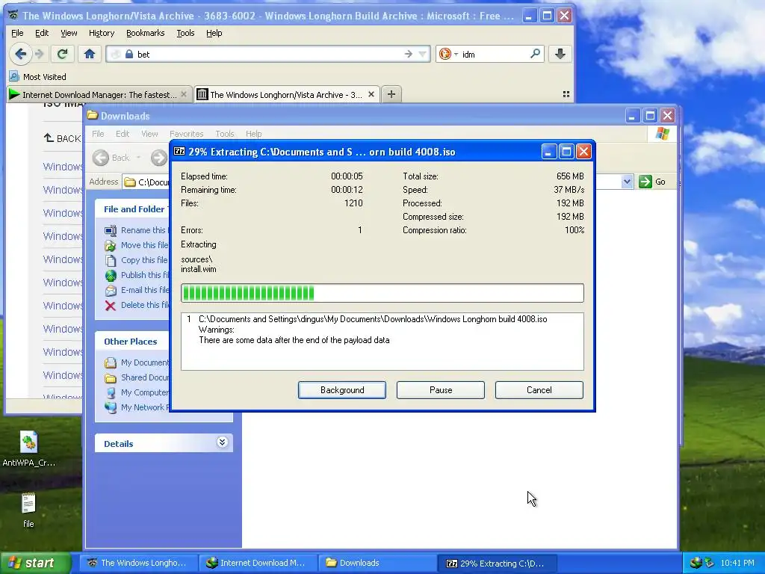Click Publish this file to the Web
Image resolution: width=765 pixels, height=574 pixels.
[x=137, y=275]
